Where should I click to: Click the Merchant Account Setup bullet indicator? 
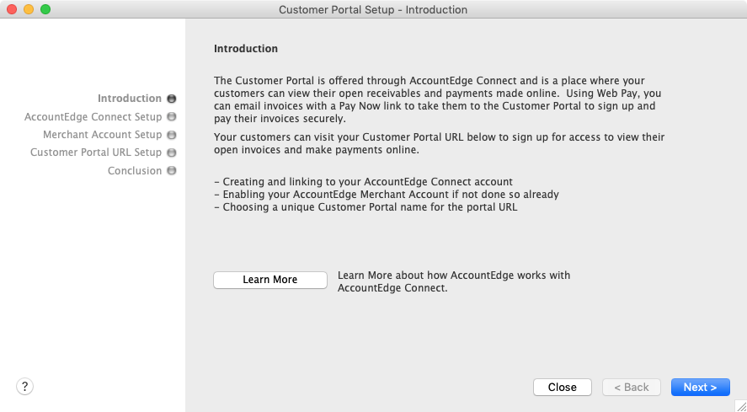172,135
